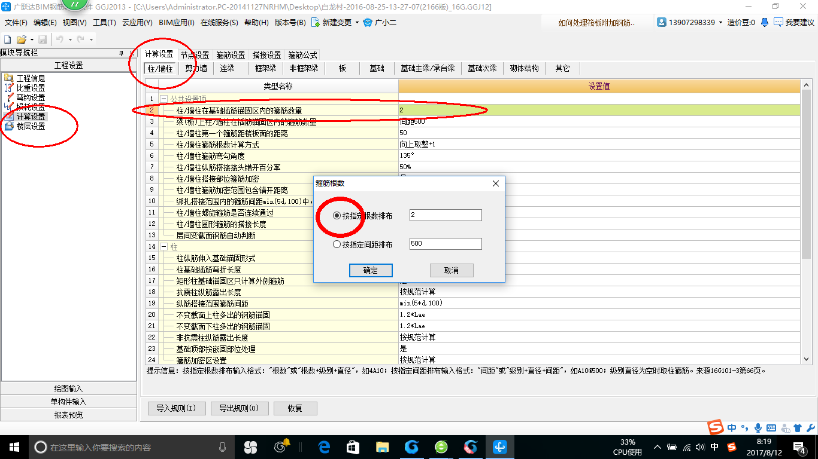This screenshot has height=459, width=818.
Task: Select the 基础次梁 component tab
Action: [482, 68]
